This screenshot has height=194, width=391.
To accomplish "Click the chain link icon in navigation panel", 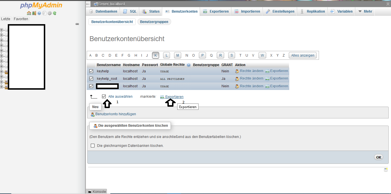I will coord(77,24).
